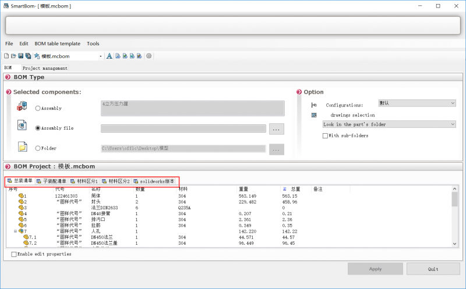Click the Assembly cubes icon
466x289 pixels.
(x=22, y=106)
